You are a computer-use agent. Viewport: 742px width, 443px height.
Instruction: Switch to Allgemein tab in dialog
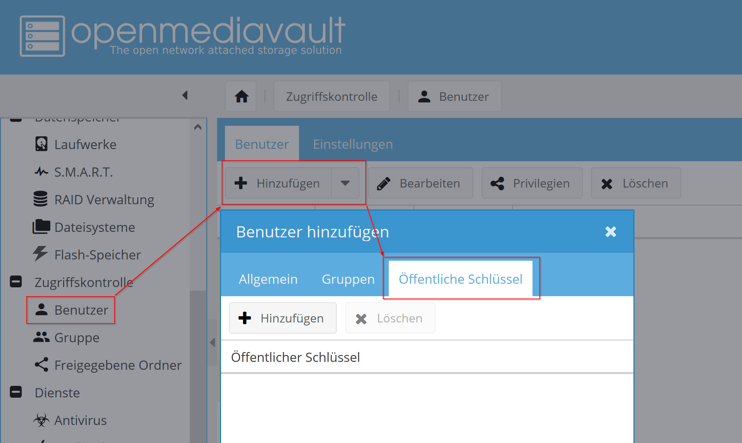pyautogui.click(x=268, y=279)
